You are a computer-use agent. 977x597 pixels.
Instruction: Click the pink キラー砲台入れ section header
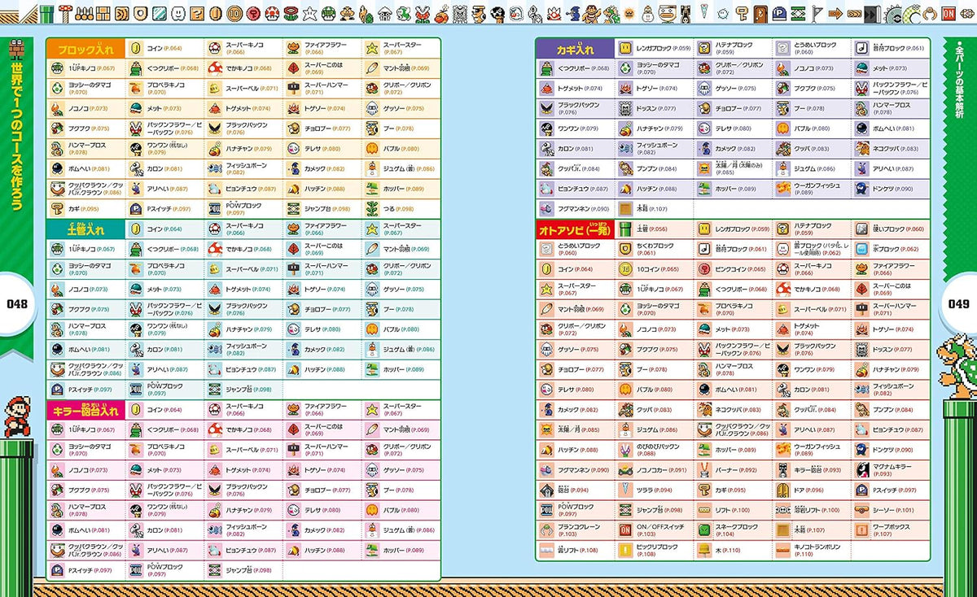[x=85, y=410]
